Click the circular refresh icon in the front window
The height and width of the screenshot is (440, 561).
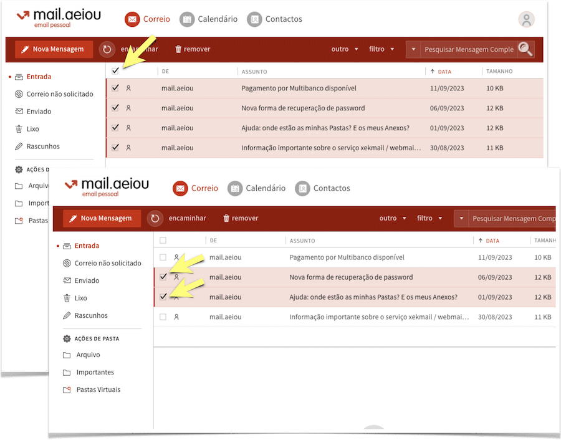pyautogui.click(x=155, y=218)
